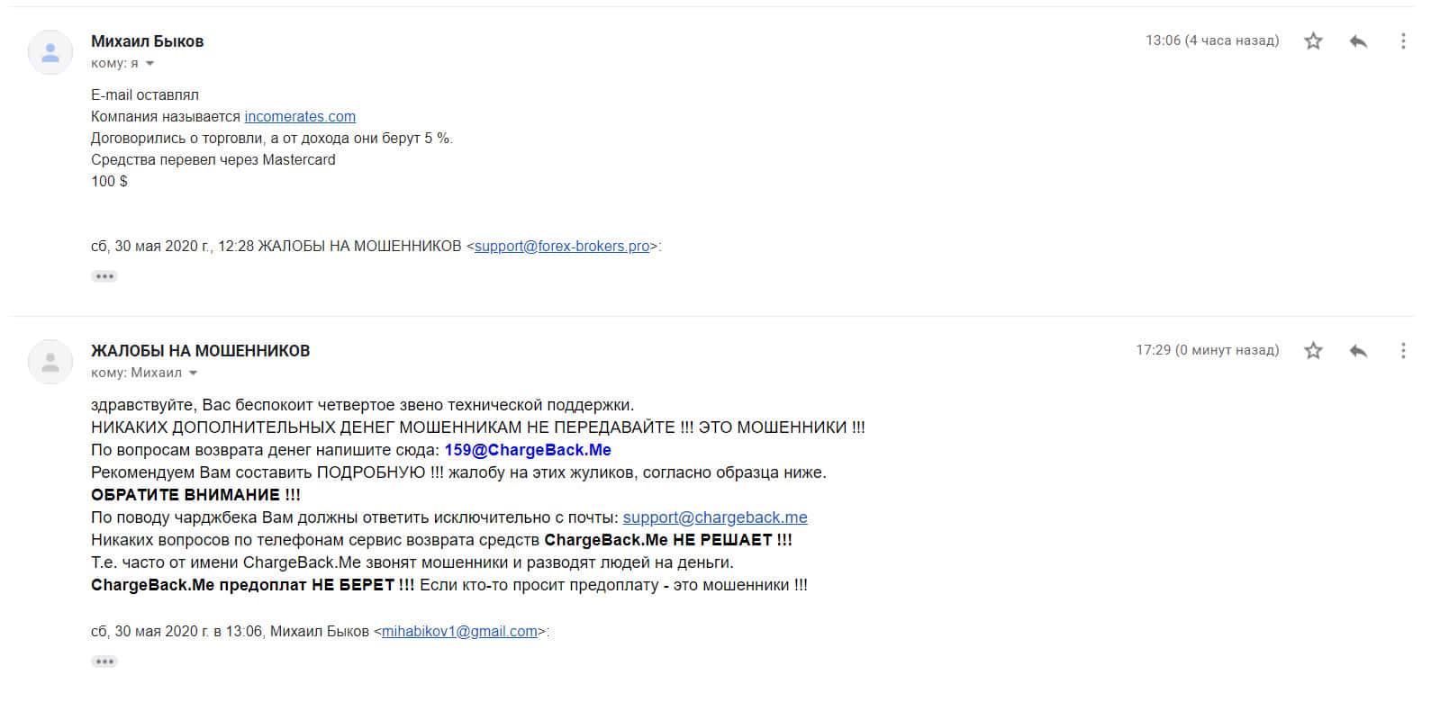1431x702 pixels.
Task: Reply to Михаил Быков's message
Action: [x=1358, y=40]
